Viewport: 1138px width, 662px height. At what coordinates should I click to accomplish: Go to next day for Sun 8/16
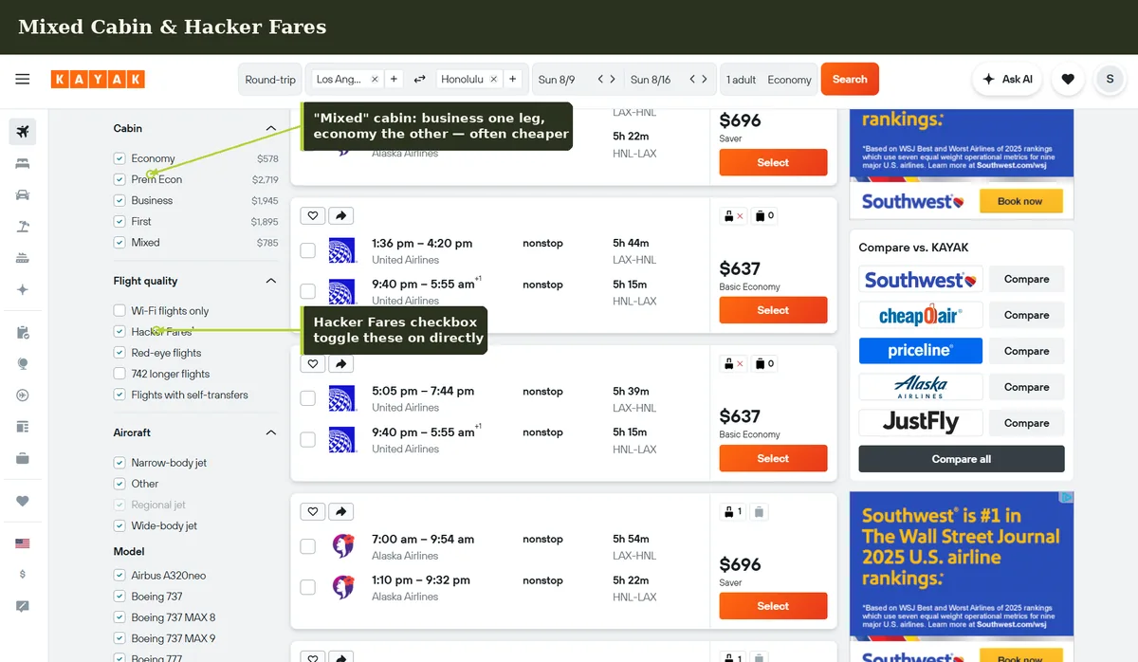[x=706, y=80]
